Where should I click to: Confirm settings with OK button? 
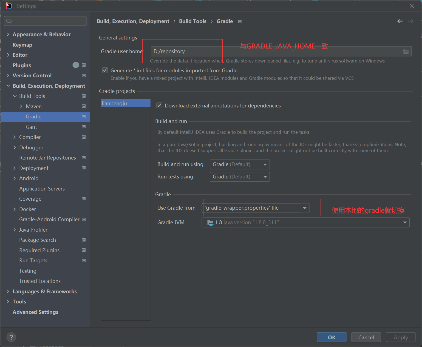click(x=332, y=337)
